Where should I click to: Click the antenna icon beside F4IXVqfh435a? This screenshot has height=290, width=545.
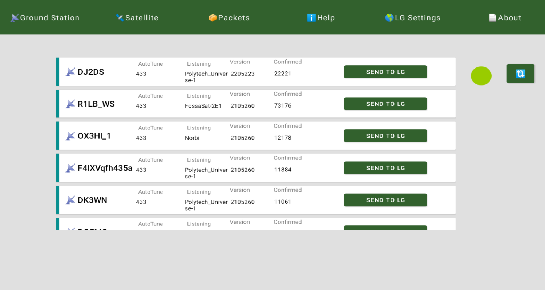click(70, 168)
